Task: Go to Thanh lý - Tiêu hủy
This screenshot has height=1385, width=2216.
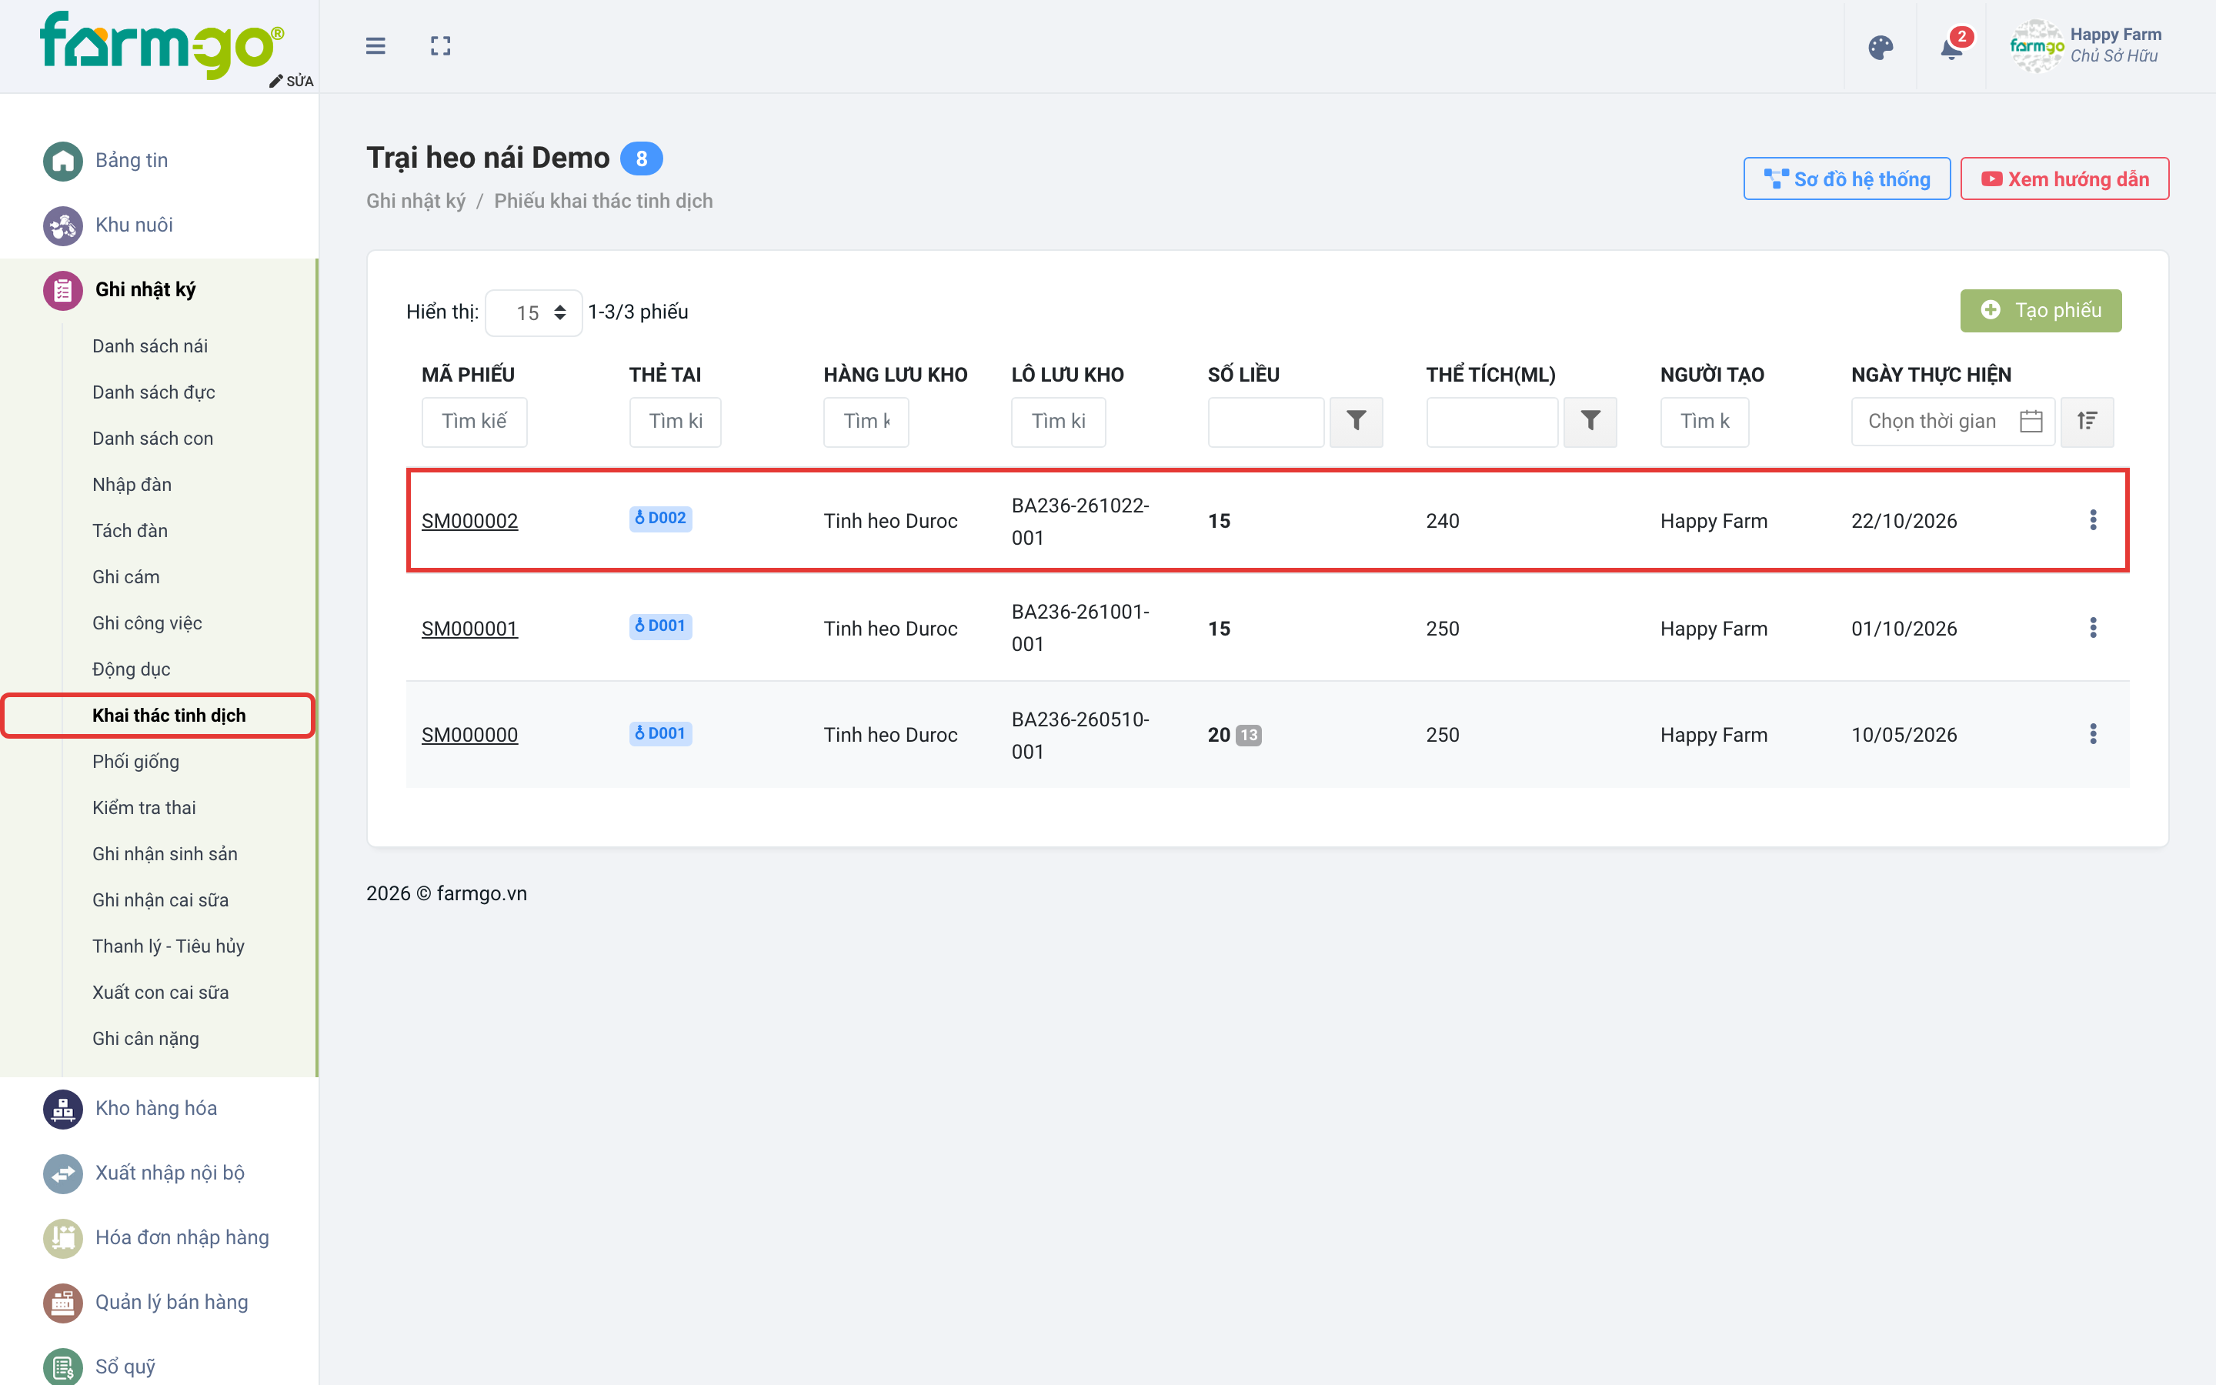Action: click(x=169, y=946)
